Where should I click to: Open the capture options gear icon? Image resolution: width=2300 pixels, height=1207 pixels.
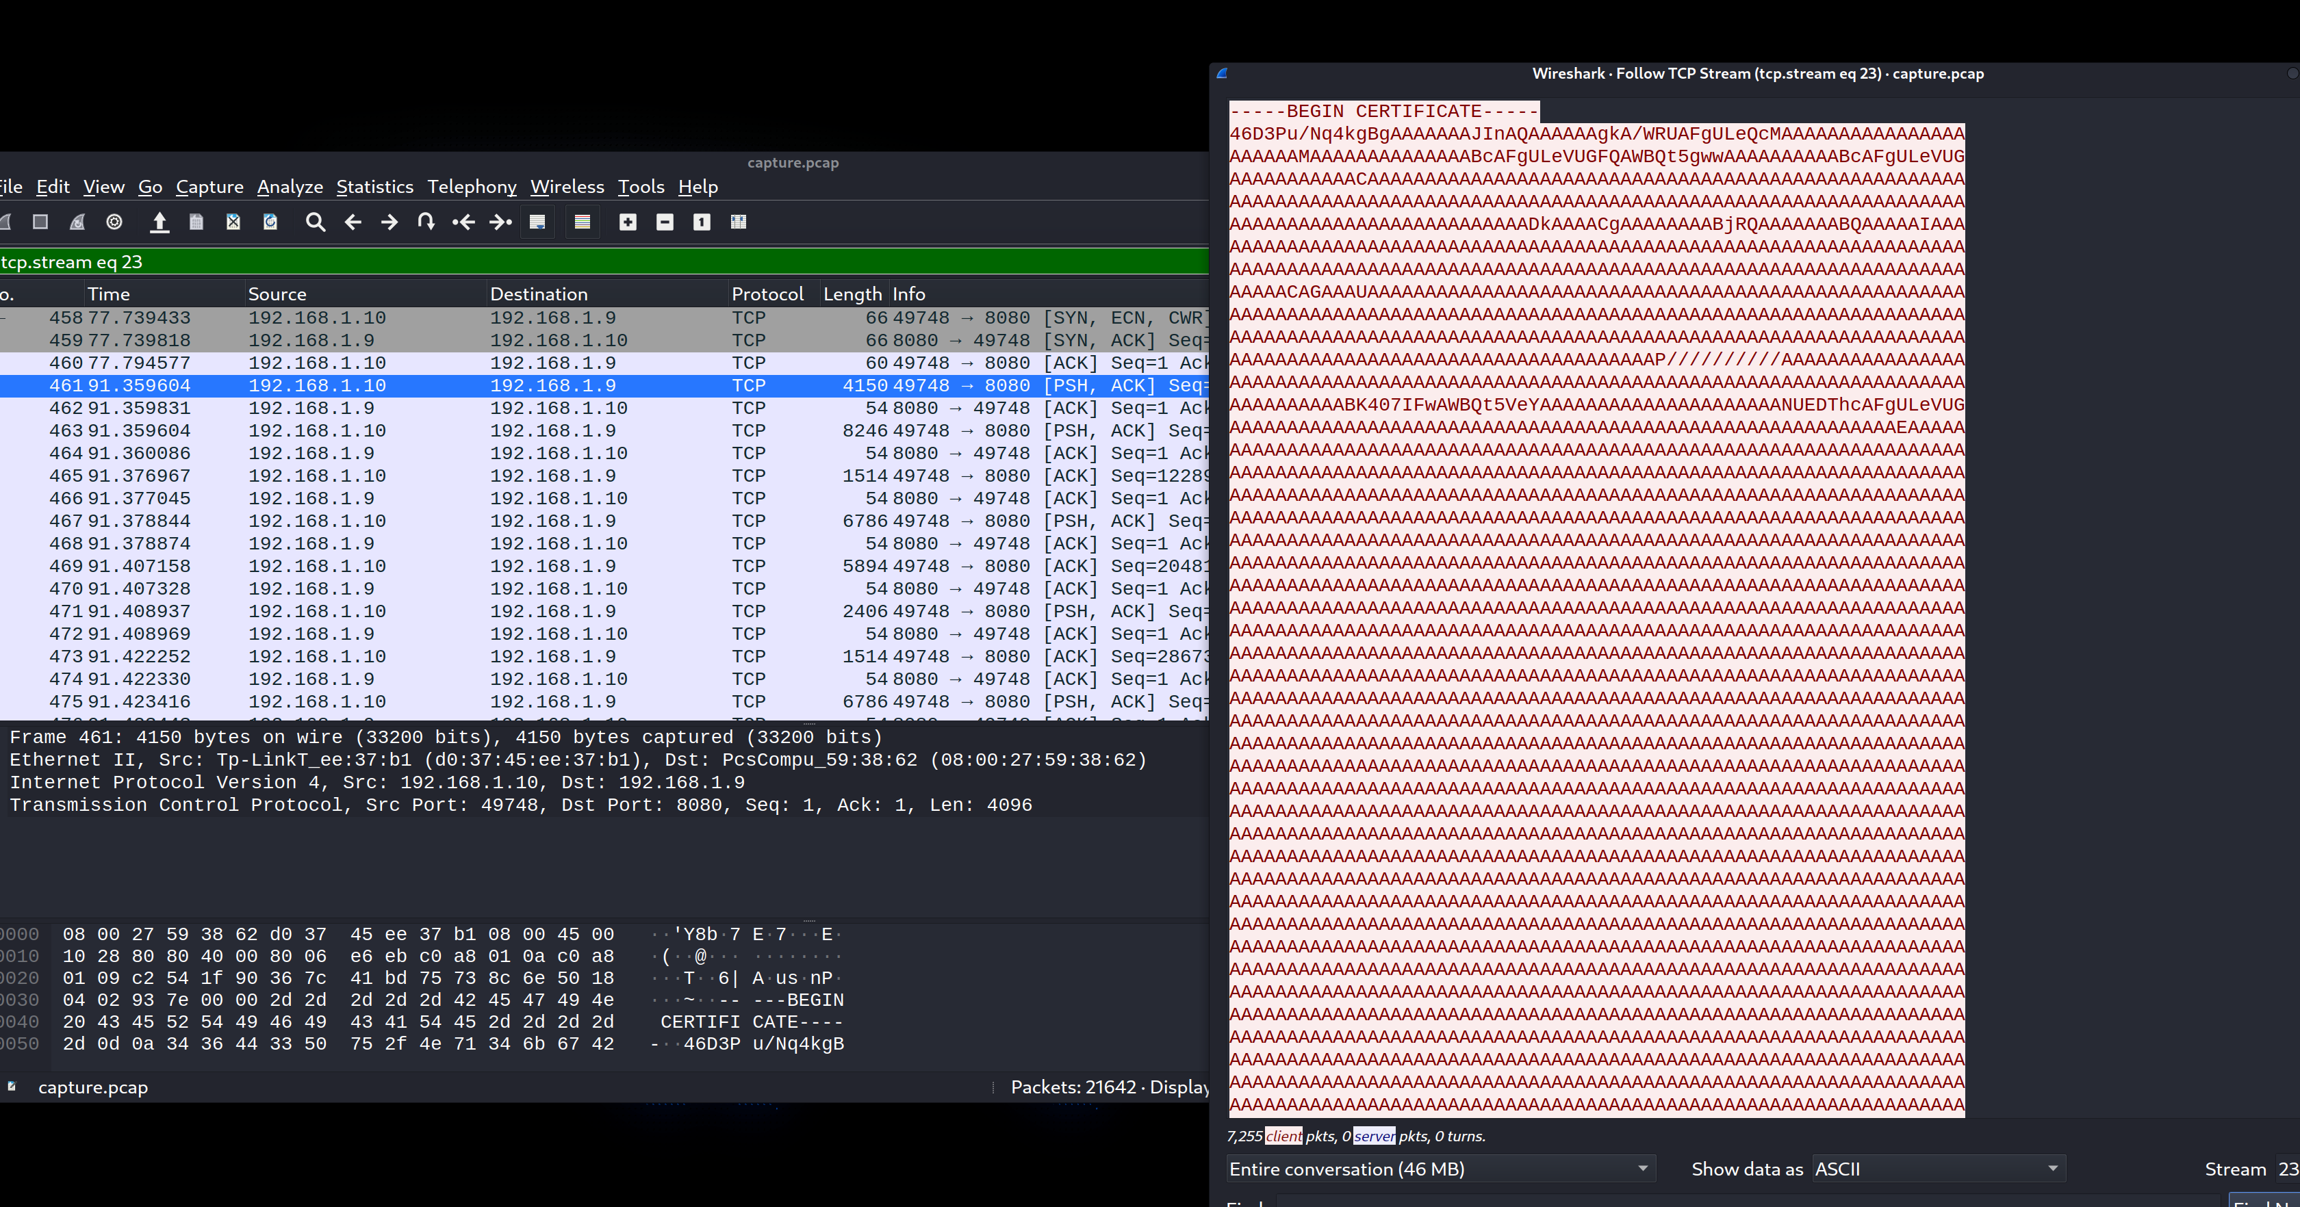114,222
